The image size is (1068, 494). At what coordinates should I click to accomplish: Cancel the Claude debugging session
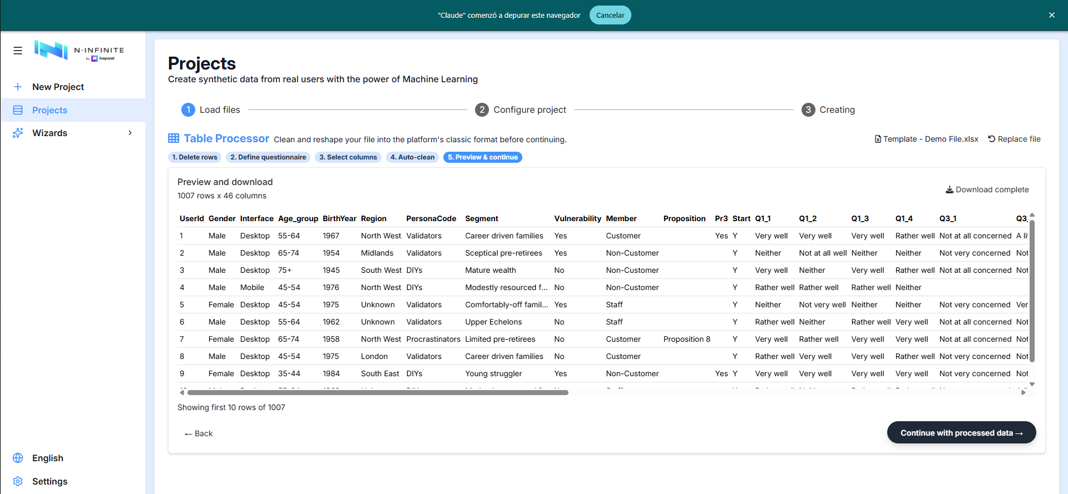610,15
